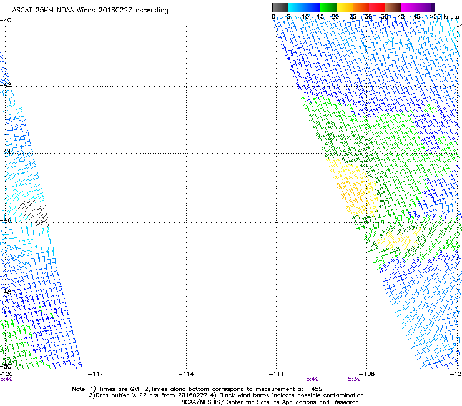This screenshot has height=406, width=462.
Task: Click latitude label '-40'
Action: click(x=6, y=21)
